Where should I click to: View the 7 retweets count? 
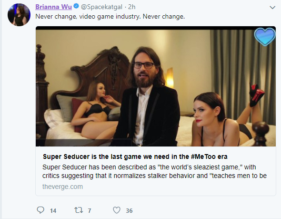click(90, 210)
